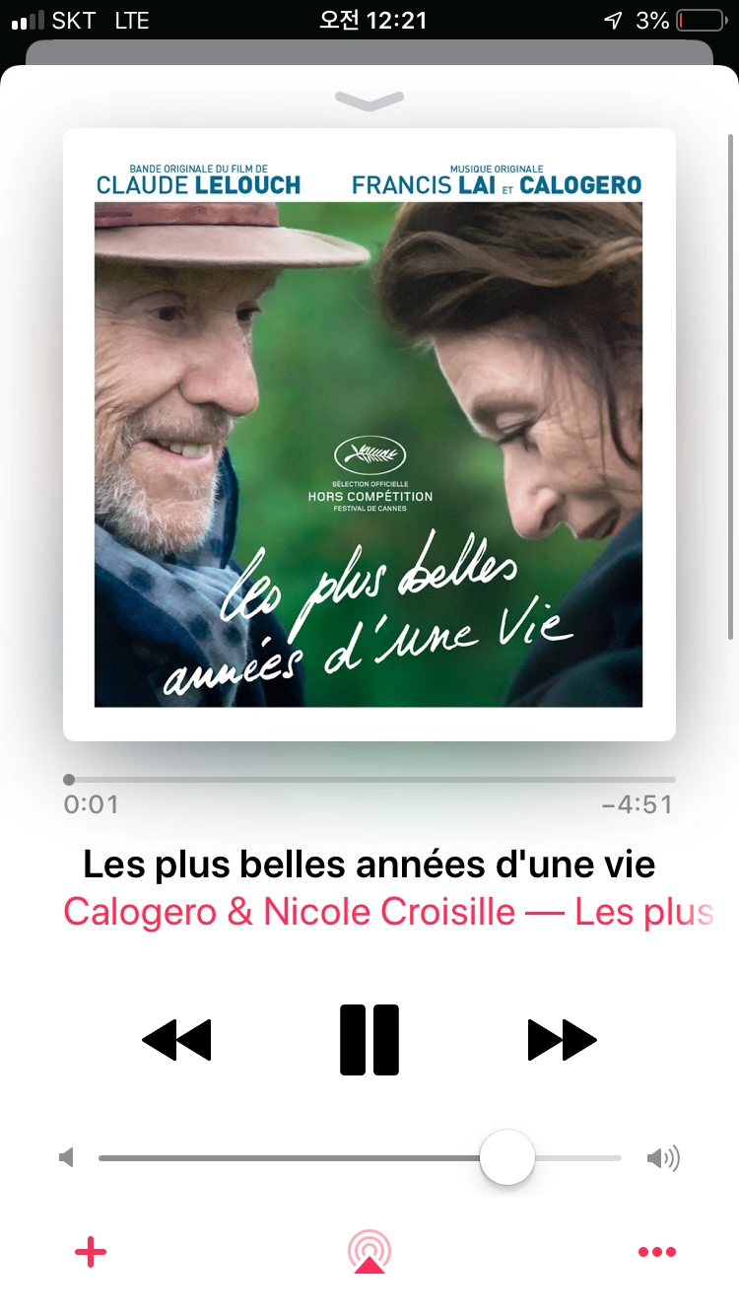
Task: Click the vertical scrollbar beside the artwork
Action: (x=730, y=384)
